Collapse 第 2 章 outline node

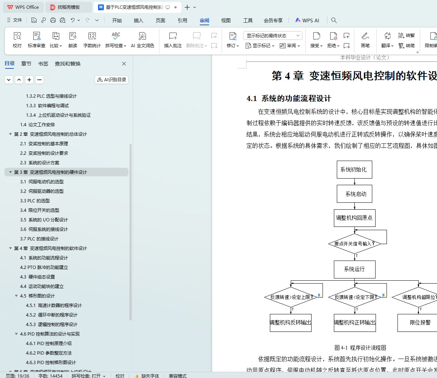(10, 134)
